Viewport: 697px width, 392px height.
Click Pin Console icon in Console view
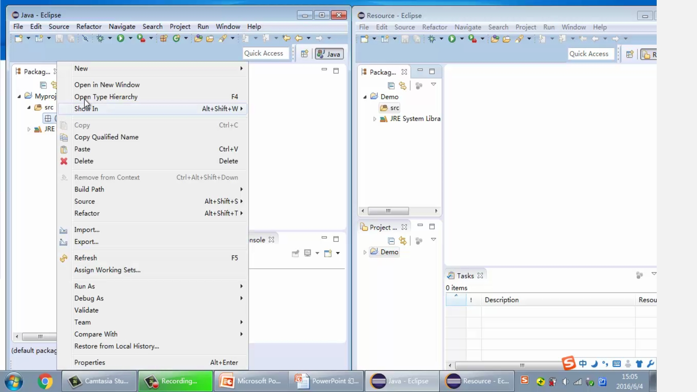tap(295, 253)
